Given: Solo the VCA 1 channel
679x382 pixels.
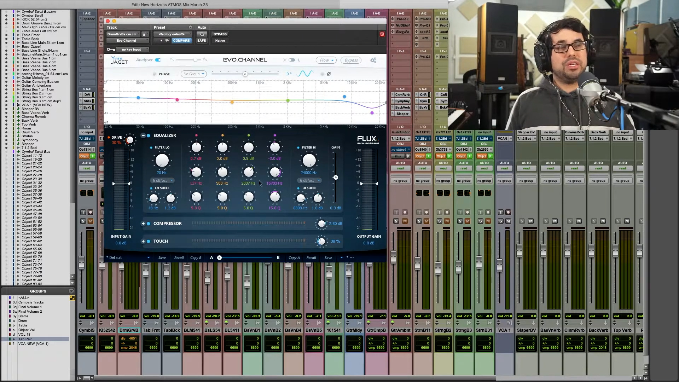Looking at the screenshot, I should (x=501, y=221).
